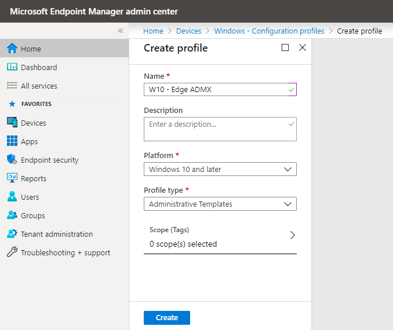The image size is (393, 330).
Task: Click the Tenant administration gear icon
Action: [x=12, y=233]
